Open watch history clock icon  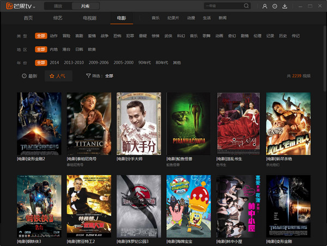pos(275,7)
